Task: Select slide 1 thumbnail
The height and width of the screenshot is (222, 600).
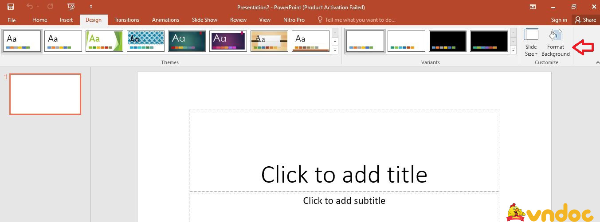Action: (x=45, y=94)
